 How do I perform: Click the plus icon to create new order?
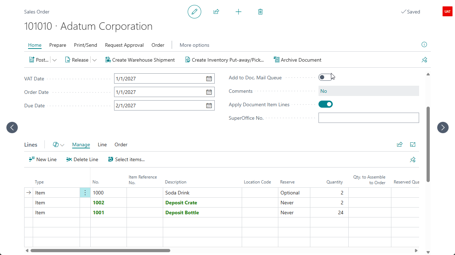pos(239,12)
